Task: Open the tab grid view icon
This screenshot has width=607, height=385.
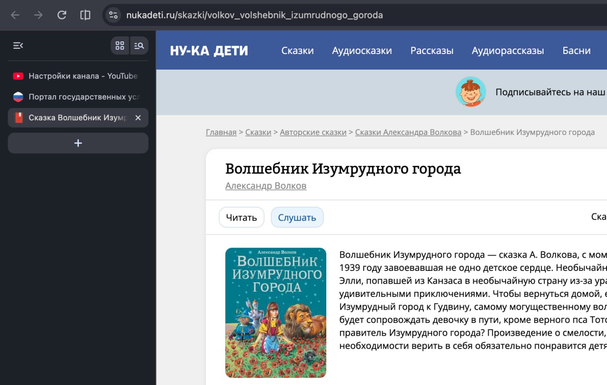Action: click(120, 45)
